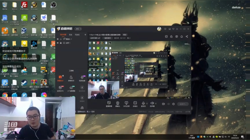250x140 pixels.
Task: Switch to the third scene tab
Action: tap(77, 35)
